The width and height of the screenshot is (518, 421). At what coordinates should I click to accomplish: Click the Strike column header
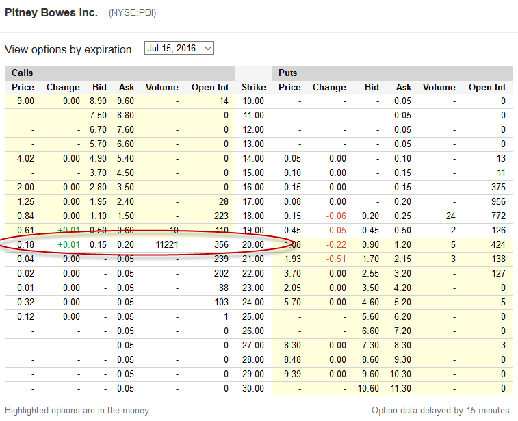tap(253, 87)
